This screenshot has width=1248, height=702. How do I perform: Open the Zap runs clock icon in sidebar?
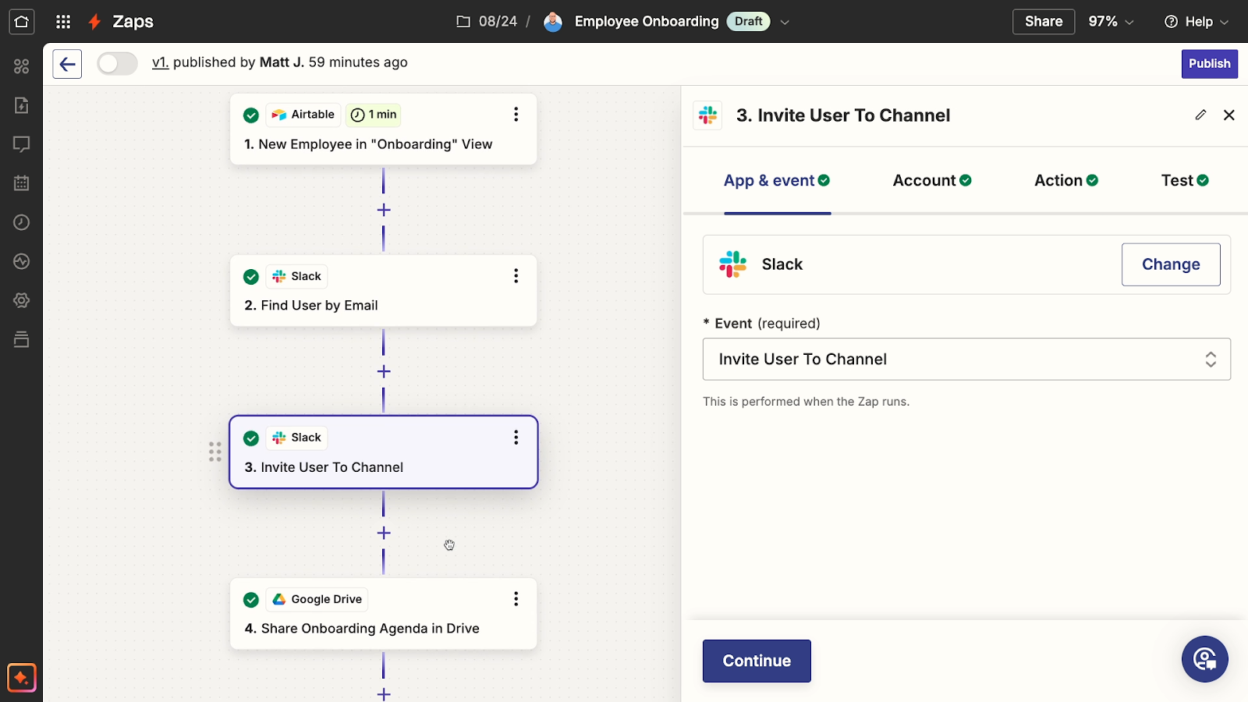pos(22,222)
